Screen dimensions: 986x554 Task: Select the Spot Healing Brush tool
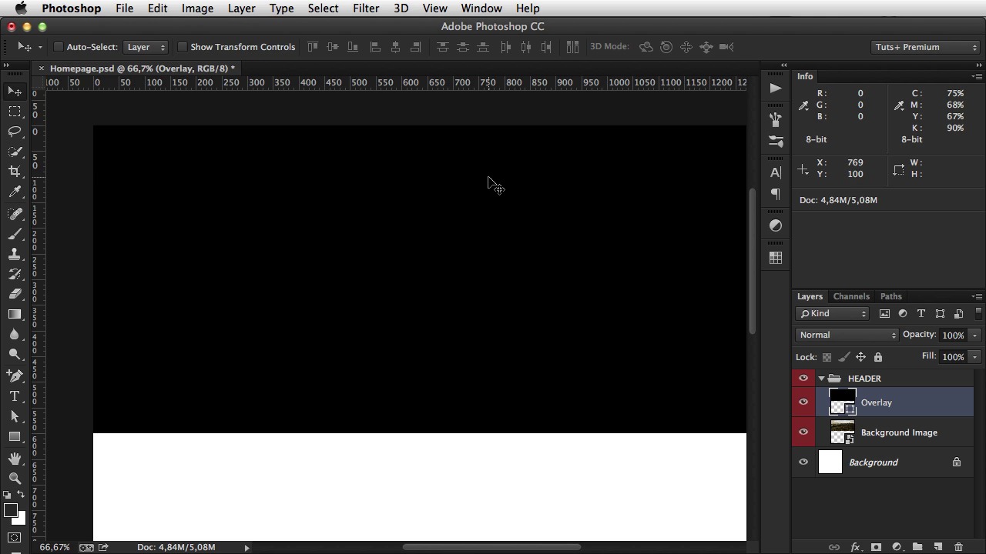coord(15,214)
